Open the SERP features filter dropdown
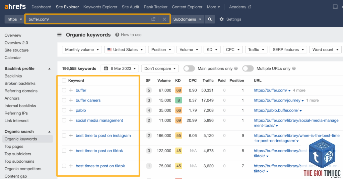The height and width of the screenshot is (179, 343). [288, 49]
